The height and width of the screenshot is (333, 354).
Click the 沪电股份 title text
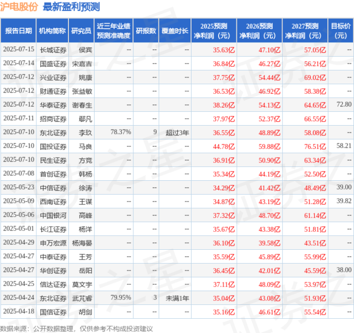coord(19,7)
